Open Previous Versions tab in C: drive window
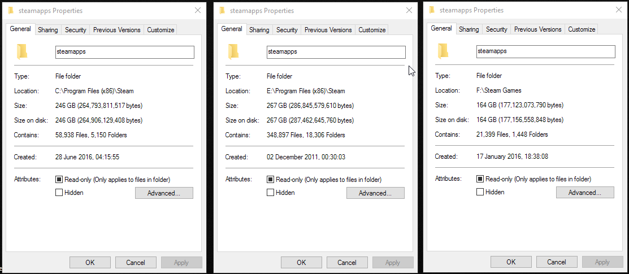Viewport: 629px width, 274px height. click(117, 30)
